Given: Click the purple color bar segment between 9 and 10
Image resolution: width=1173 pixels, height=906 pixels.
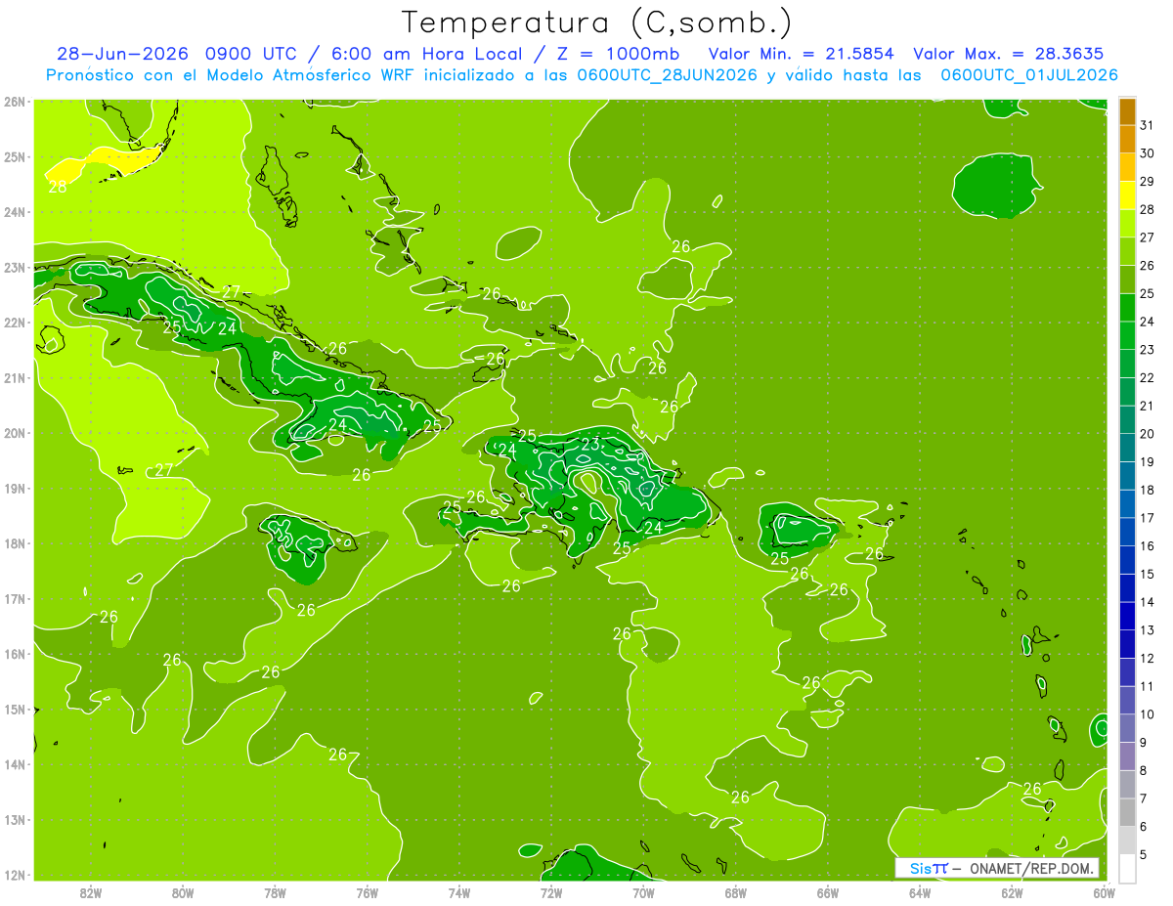Looking at the screenshot, I should click(1127, 727).
